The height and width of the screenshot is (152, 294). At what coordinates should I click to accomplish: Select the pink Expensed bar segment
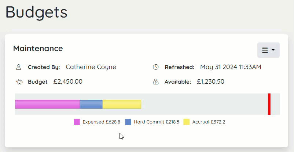coord(47,104)
